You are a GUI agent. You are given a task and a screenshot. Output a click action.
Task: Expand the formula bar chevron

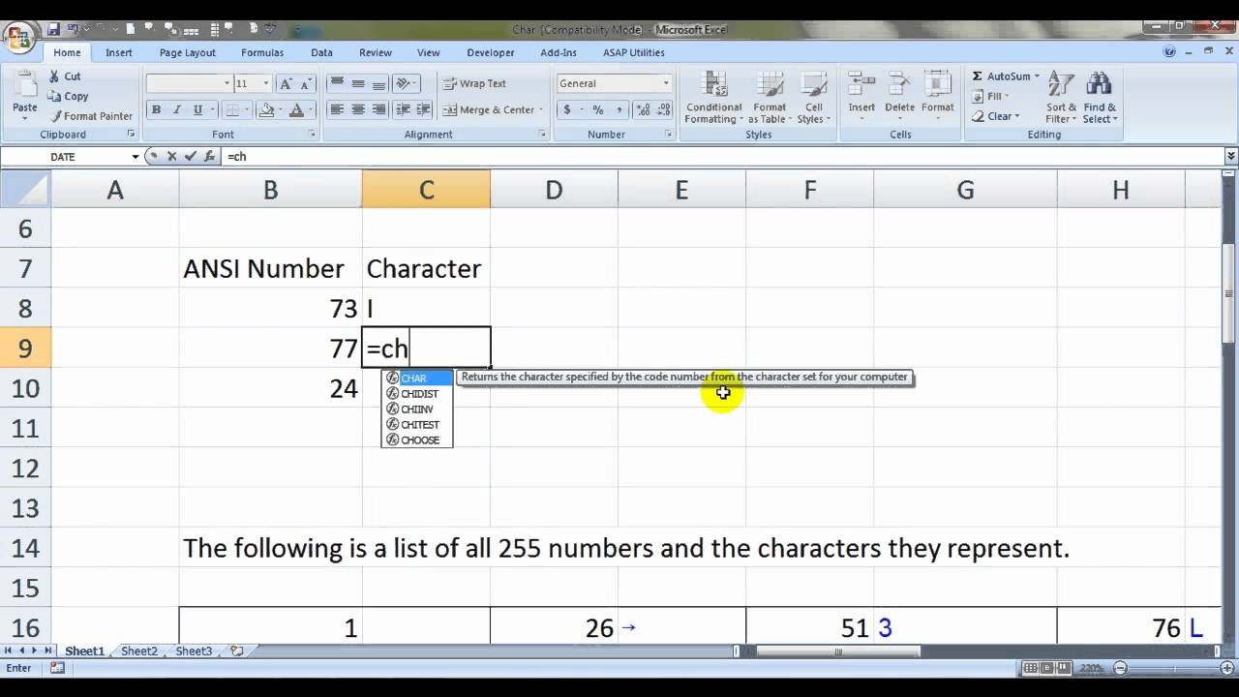point(1231,156)
